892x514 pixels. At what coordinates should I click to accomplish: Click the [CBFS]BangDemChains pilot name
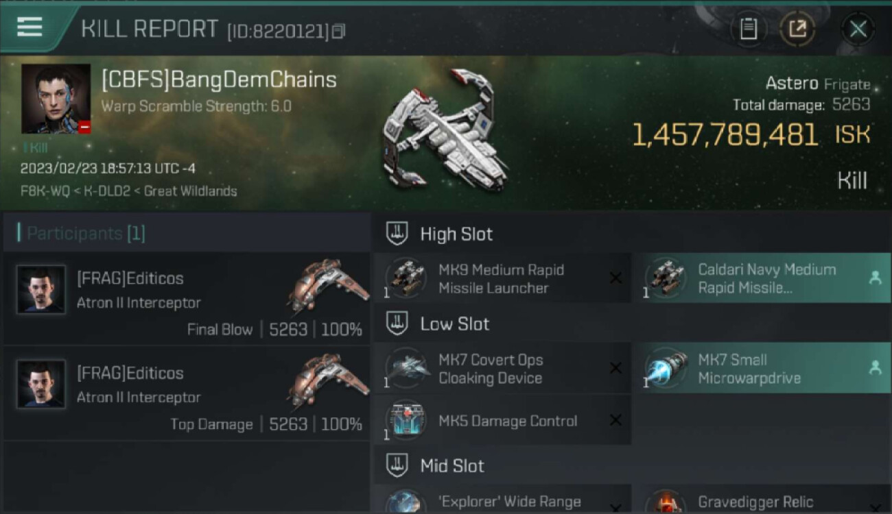[219, 80]
